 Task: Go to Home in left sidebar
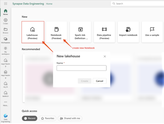6,12
